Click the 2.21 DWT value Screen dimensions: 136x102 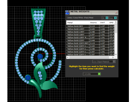[103, 40]
